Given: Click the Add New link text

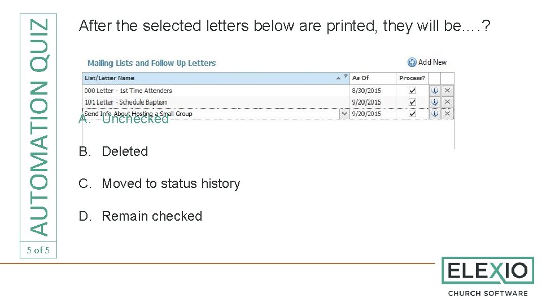Looking at the screenshot, I should [432, 62].
